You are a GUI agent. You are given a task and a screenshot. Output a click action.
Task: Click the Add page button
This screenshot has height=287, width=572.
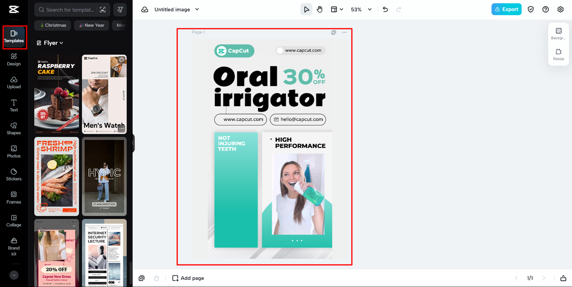(188, 278)
